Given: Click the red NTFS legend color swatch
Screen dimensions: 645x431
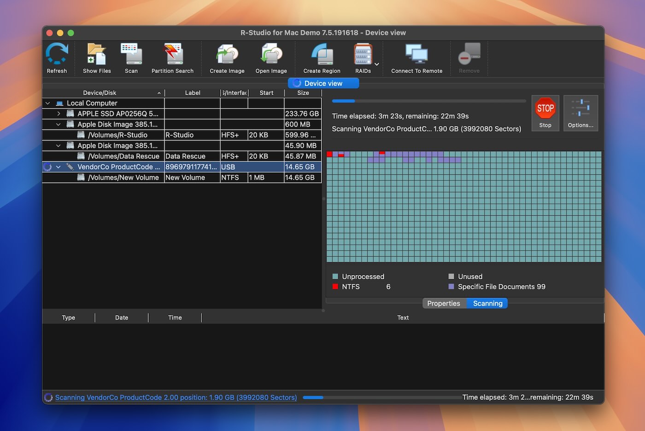Looking at the screenshot, I should pyautogui.click(x=335, y=287).
